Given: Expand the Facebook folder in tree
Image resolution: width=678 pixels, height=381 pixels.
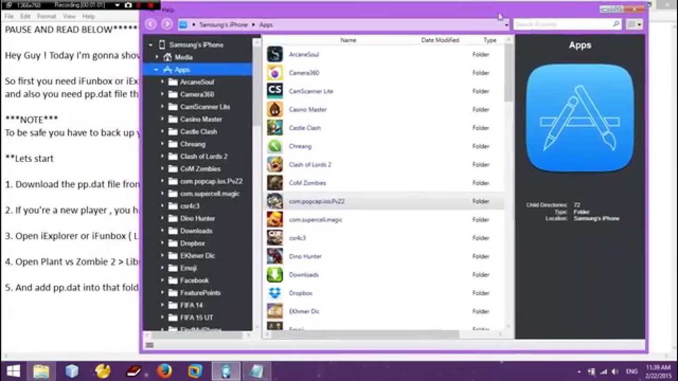Looking at the screenshot, I should tap(163, 280).
